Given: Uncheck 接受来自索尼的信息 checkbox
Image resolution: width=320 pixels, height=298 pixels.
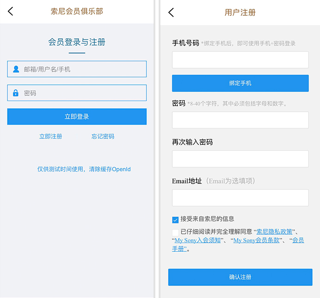Looking at the screenshot, I should point(175,220).
